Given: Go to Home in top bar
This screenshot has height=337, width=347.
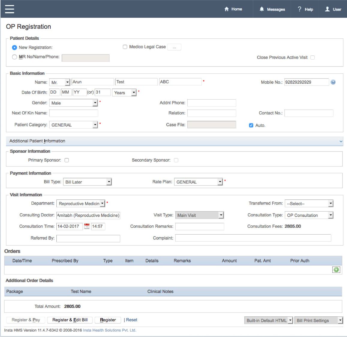Looking at the screenshot, I should click(x=233, y=9).
